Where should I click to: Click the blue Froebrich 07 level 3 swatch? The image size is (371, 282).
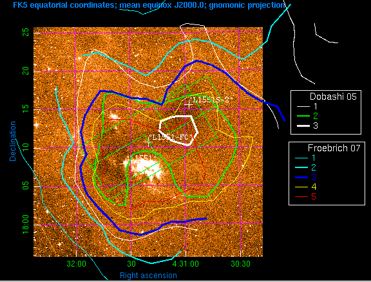coord(301,177)
